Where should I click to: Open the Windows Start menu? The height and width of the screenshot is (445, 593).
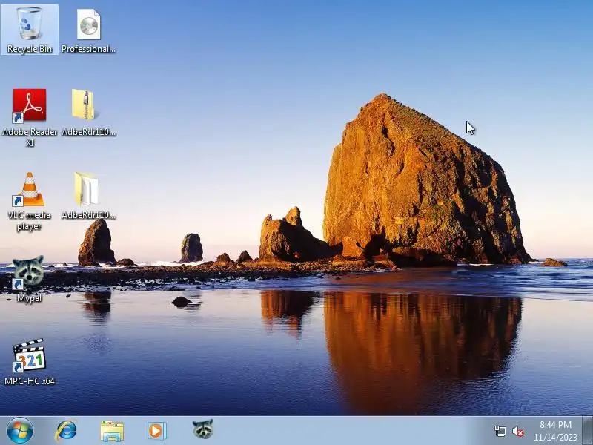click(x=20, y=431)
